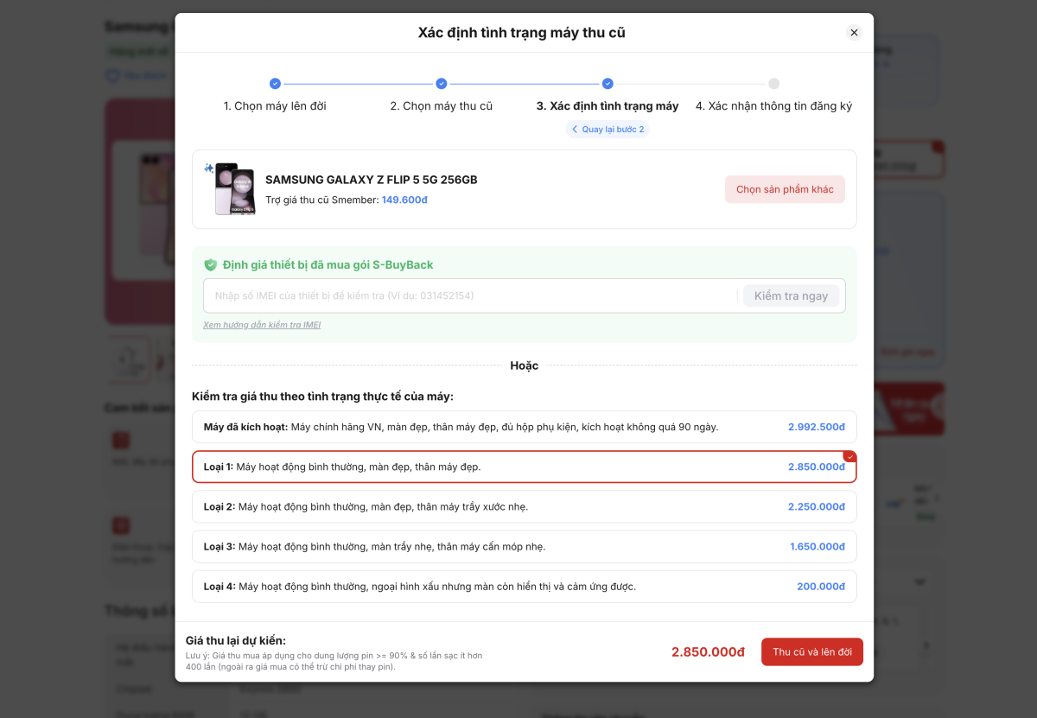1037x718 pixels.
Task: Click the step 3 checkmark circle
Action: [608, 84]
